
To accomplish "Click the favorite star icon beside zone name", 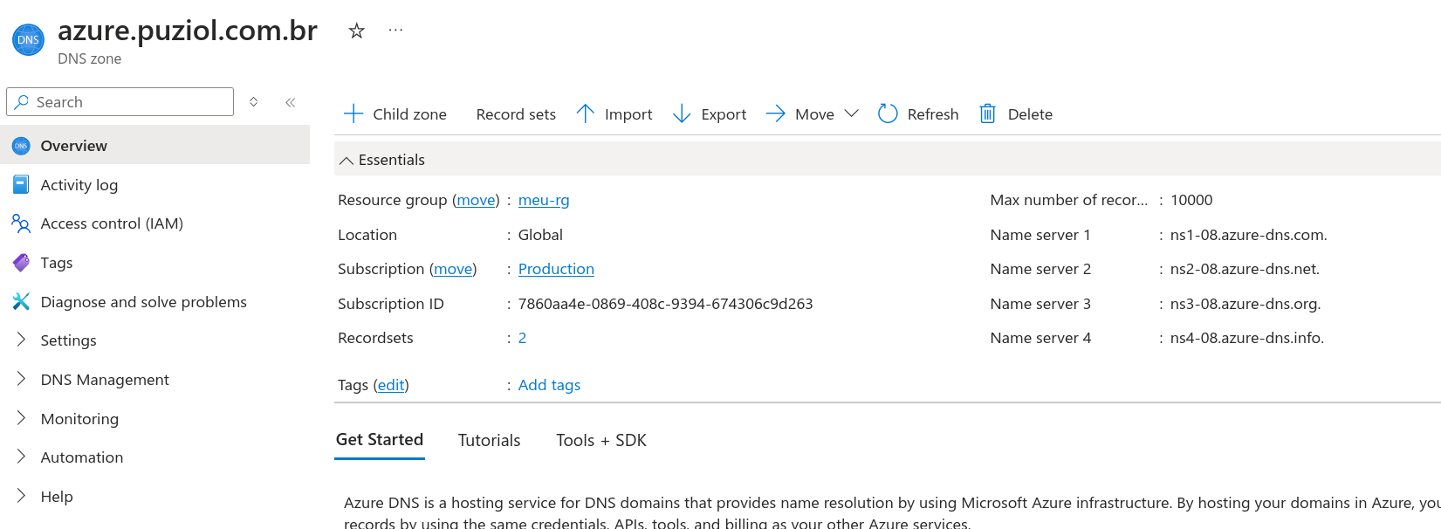I will [356, 31].
